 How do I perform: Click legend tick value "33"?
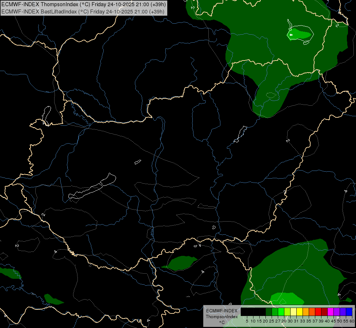(x=303, y=321)
